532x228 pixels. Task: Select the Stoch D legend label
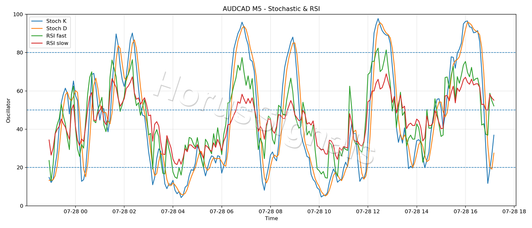(x=57, y=29)
